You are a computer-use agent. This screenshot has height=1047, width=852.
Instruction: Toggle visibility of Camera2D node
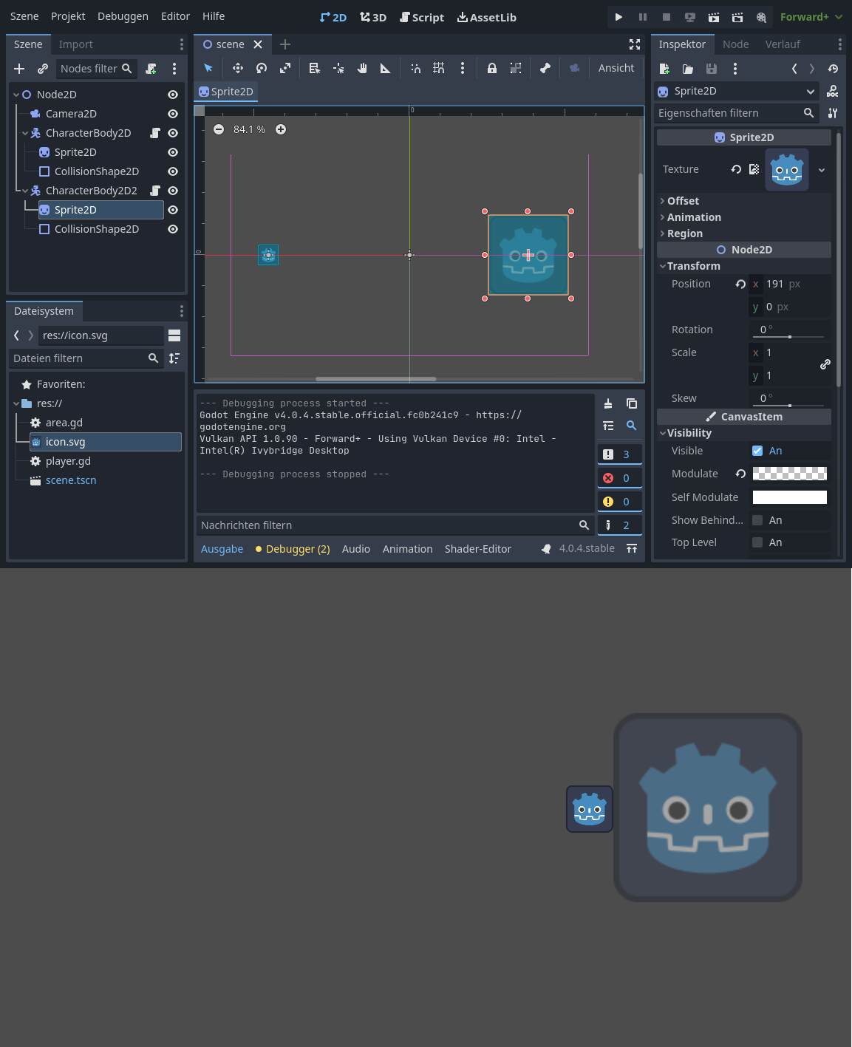pyautogui.click(x=173, y=114)
